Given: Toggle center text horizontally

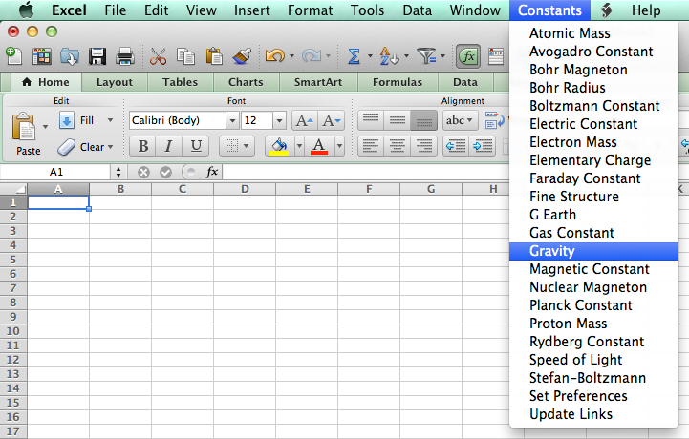Looking at the screenshot, I should (x=398, y=146).
